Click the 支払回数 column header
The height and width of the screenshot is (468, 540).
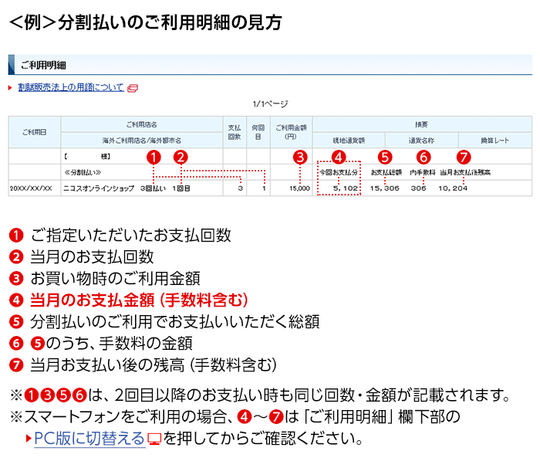click(x=235, y=132)
